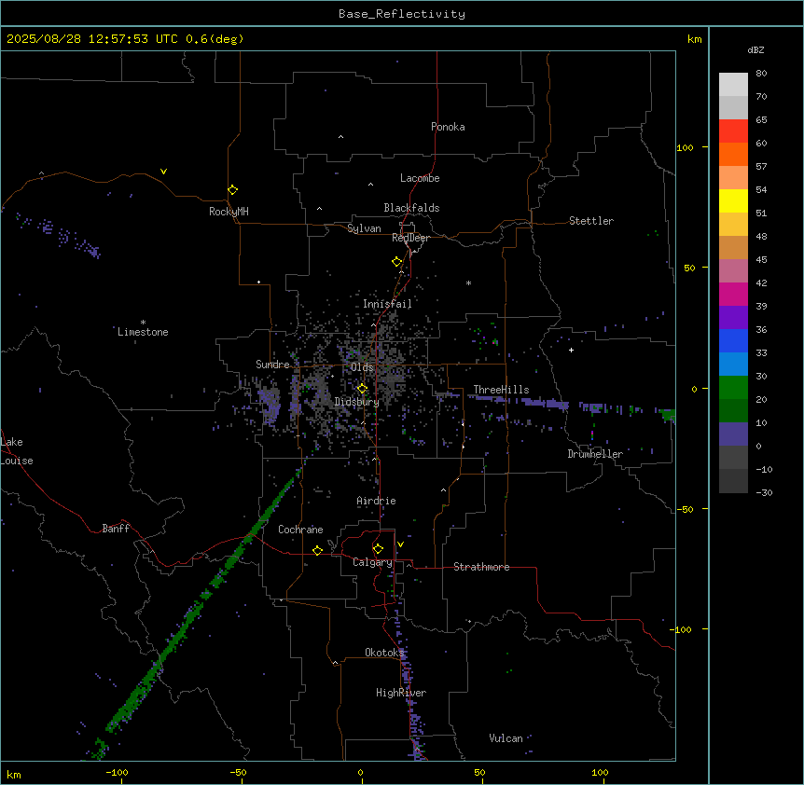Viewport: 804px width, 785px height.
Task: Pick the slate purple 10 dBZ legend swatch
Action: (x=733, y=434)
